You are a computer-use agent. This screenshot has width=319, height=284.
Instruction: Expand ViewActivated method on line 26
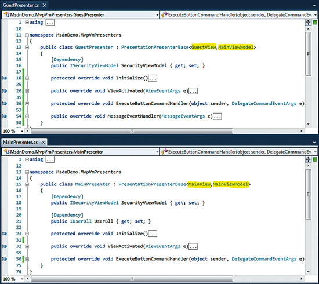point(27,91)
